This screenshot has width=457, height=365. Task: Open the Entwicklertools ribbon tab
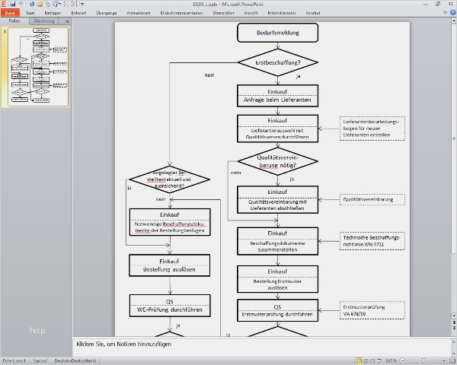pyautogui.click(x=282, y=13)
